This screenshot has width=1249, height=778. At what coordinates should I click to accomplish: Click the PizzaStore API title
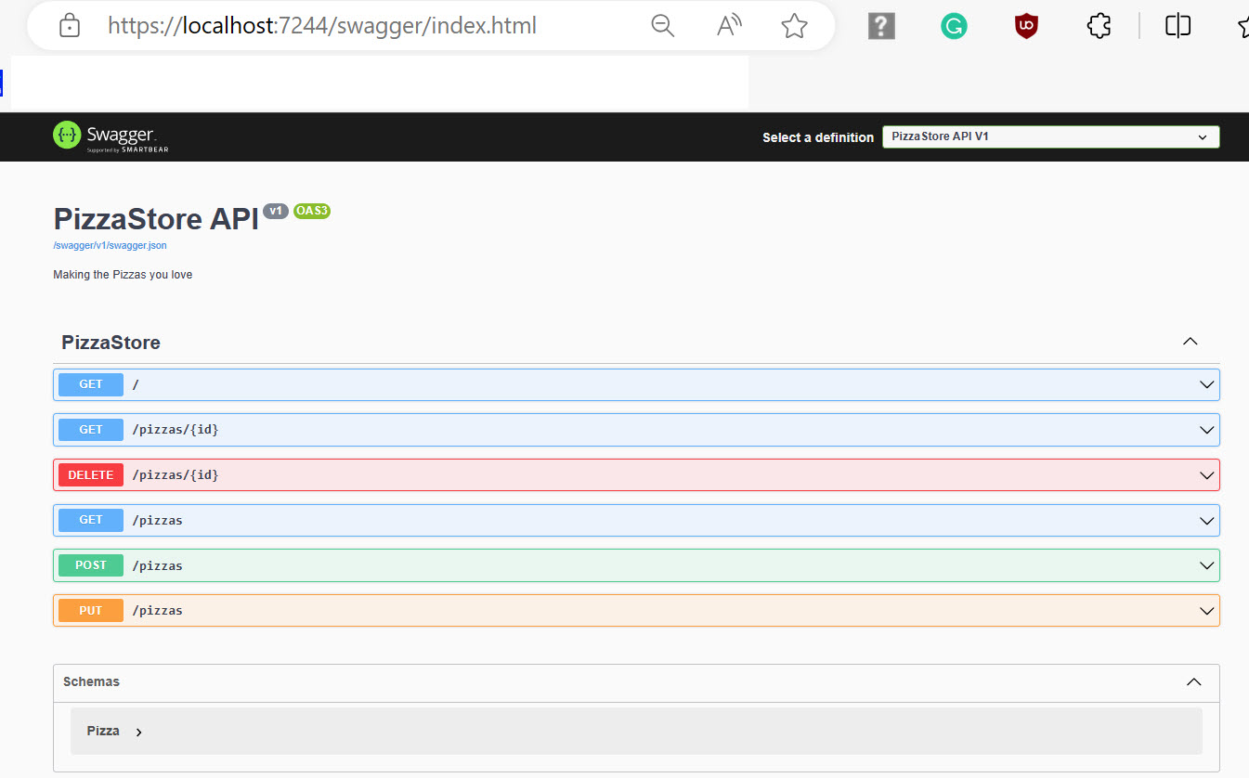tap(156, 219)
